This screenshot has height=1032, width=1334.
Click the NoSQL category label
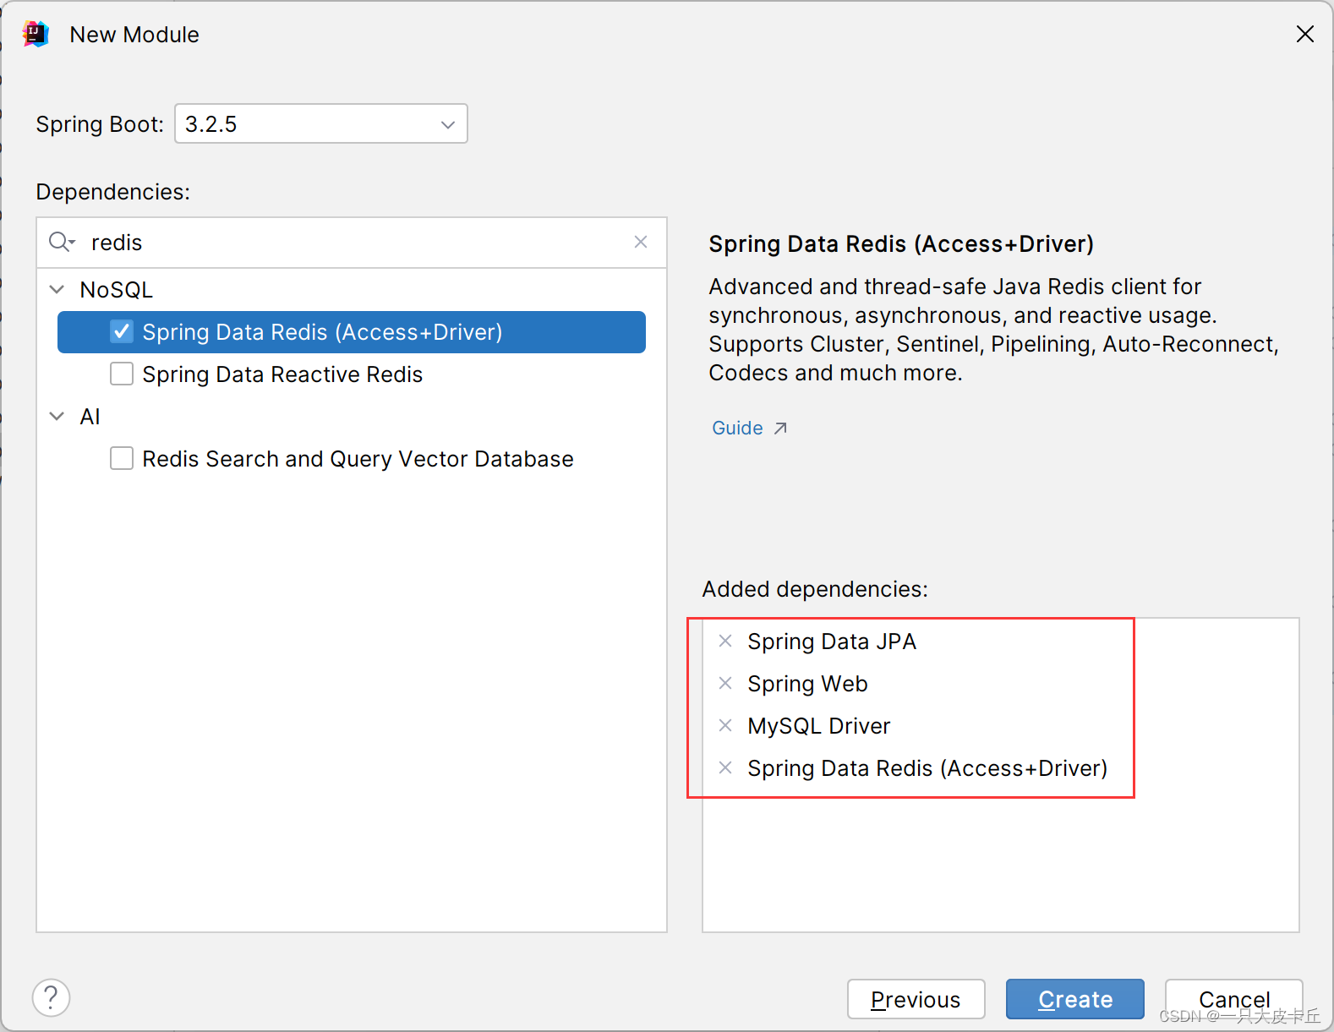pyautogui.click(x=117, y=289)
